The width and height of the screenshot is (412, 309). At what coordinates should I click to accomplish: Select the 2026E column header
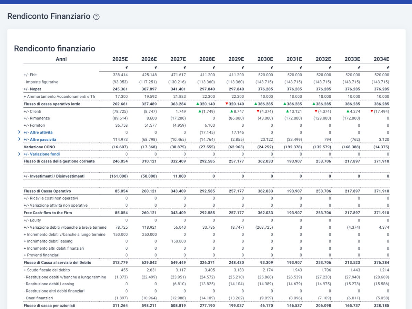pyautogui.click(x=149, y=59)
